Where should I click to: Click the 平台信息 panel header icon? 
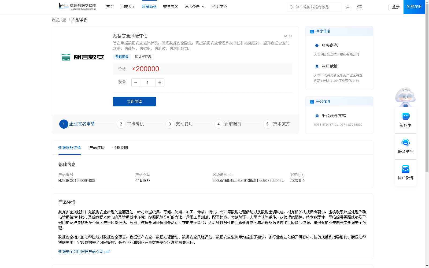pos(312,102)
